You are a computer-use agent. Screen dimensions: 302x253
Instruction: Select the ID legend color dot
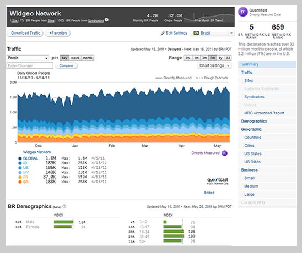(20, 163)
